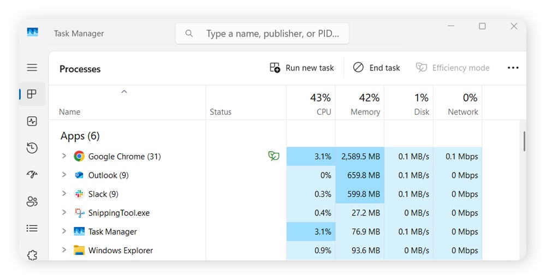Open the Users sidebar icon
546x280 pixels.
click(32, 201)
